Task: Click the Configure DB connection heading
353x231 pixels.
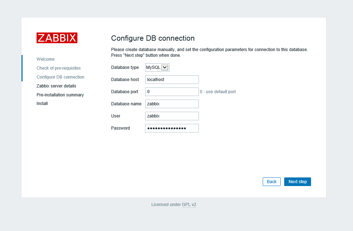Action: click(153, 38)
